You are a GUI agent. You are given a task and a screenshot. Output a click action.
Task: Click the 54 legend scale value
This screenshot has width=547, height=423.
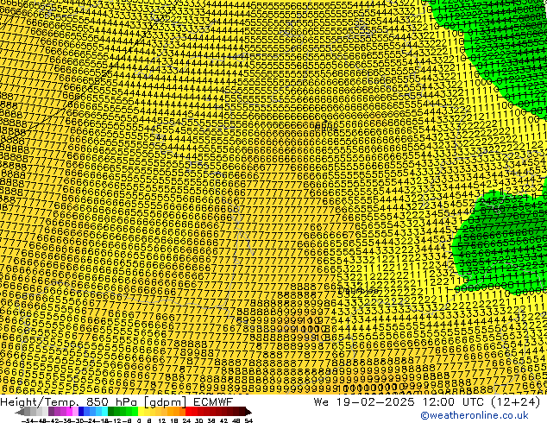pyautogui.click(x=248, y=420)
